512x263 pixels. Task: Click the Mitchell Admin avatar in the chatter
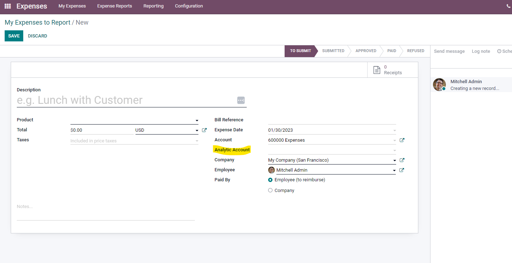point(439,85)
